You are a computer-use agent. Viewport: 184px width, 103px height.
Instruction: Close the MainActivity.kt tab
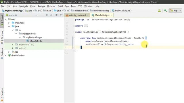(111, 15)
